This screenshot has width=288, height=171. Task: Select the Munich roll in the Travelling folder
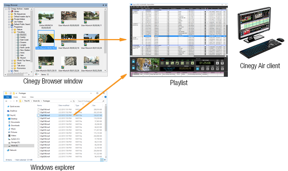point(23,35)
